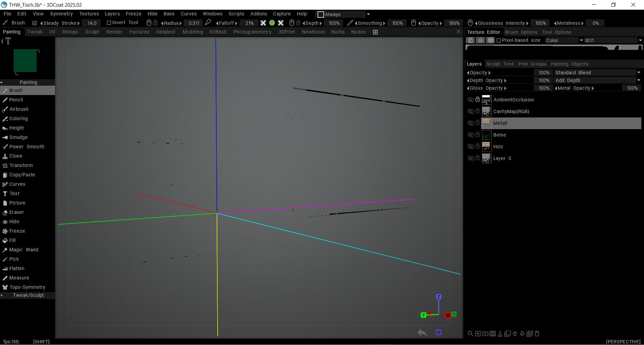This screenshot has width=644, height=345.
Task: Select the Beine layer
Action: [499, 135]
